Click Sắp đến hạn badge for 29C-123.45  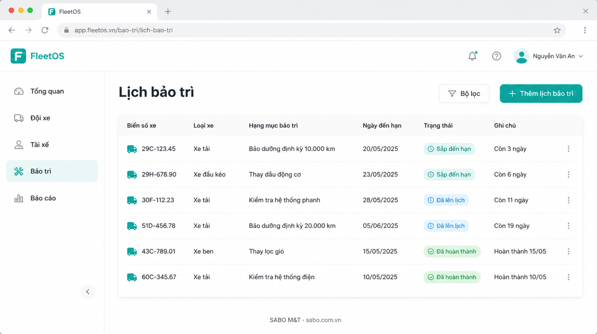click(x=449, y=149)
